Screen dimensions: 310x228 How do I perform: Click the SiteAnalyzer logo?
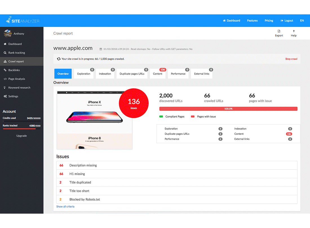[23, 20]
